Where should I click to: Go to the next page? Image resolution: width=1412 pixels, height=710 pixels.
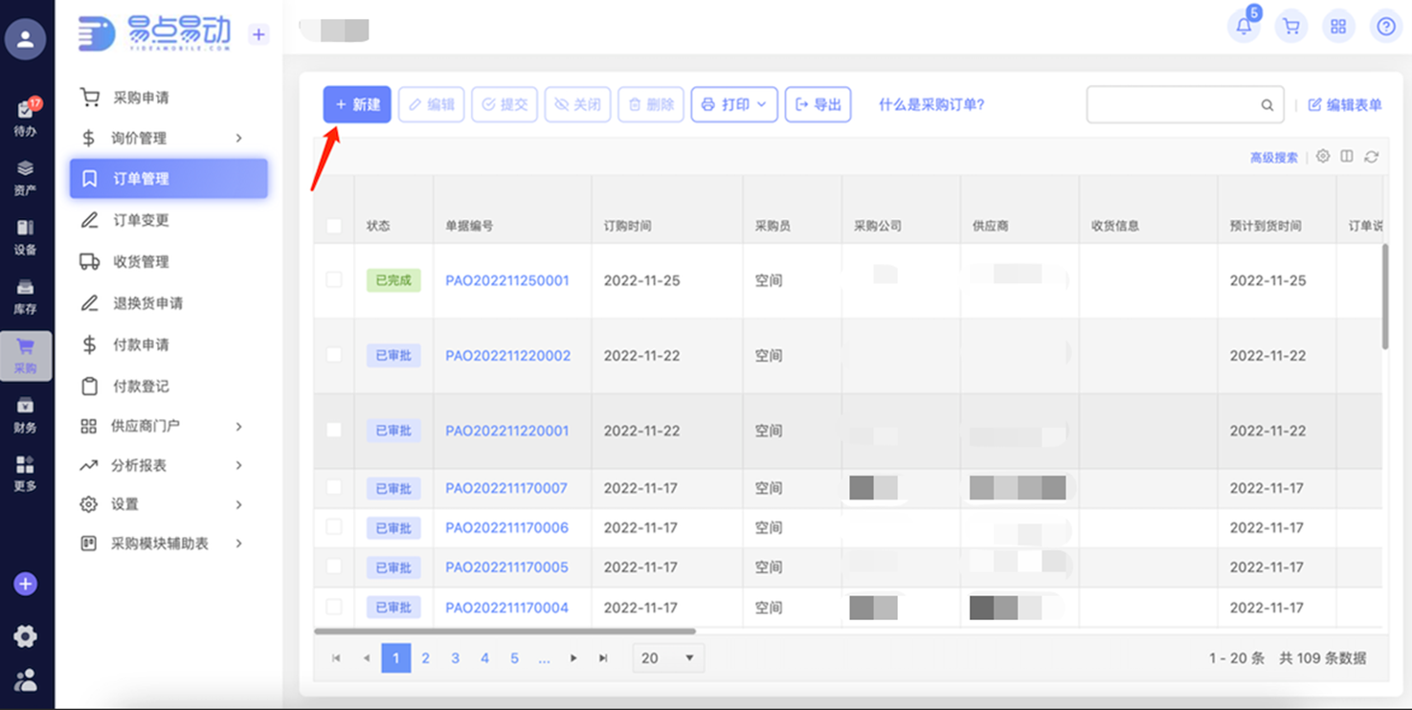(573, 658)
